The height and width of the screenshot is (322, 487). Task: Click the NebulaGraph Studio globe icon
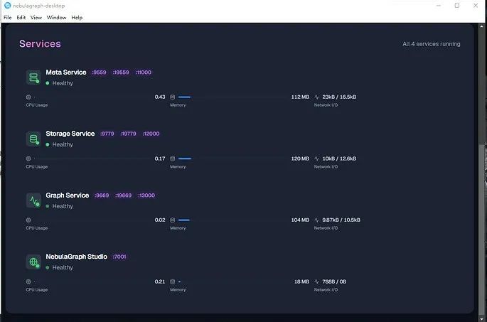pyautogui.click(x=33, y=262)
